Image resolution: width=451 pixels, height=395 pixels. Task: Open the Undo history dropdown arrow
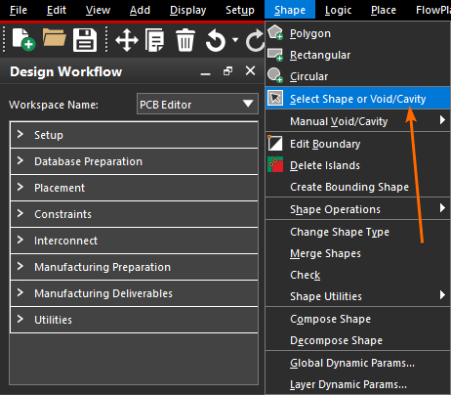[235, 40]
